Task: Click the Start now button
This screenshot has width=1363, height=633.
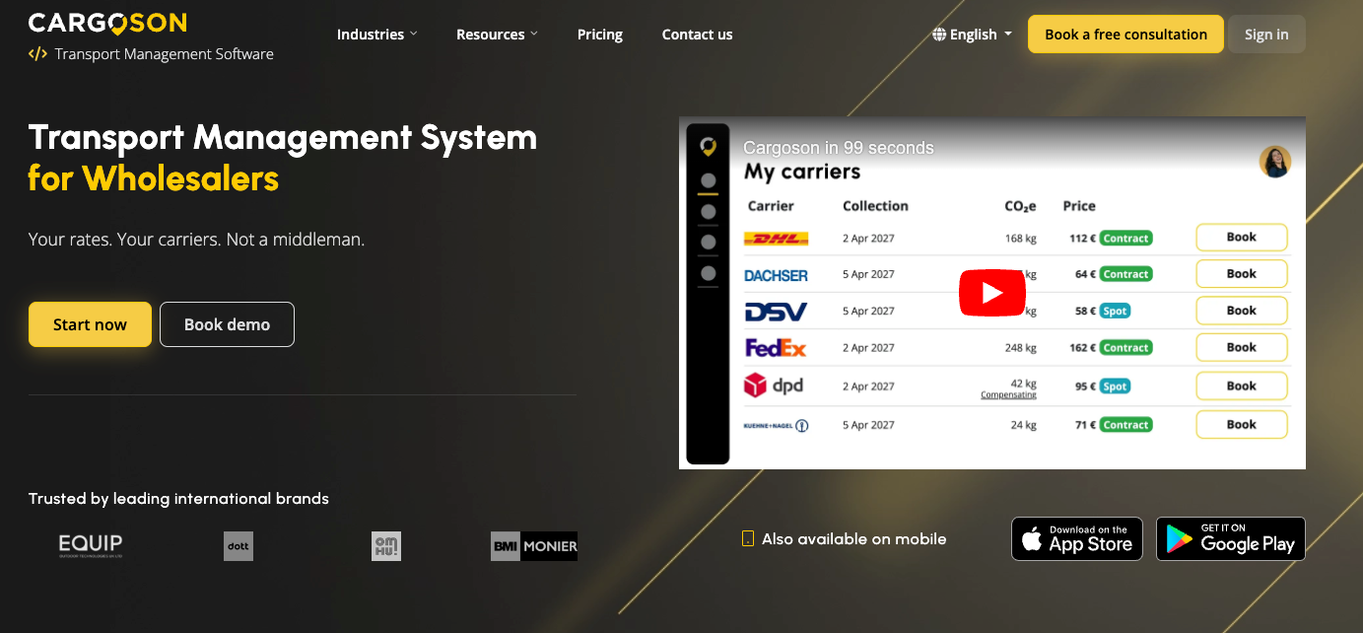Action: [x=90, y=324]
